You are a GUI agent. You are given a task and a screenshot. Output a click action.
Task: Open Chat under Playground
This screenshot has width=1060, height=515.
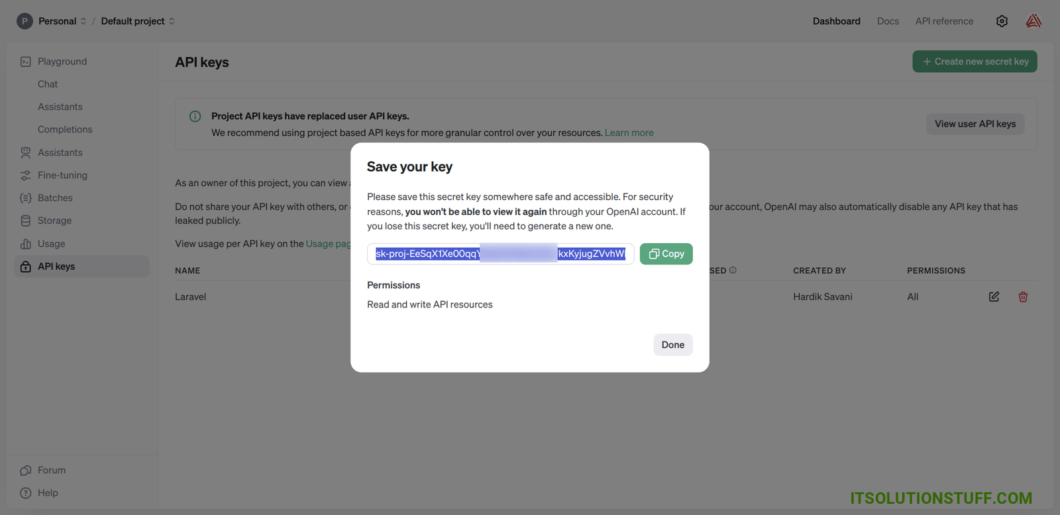pos(48,84)
